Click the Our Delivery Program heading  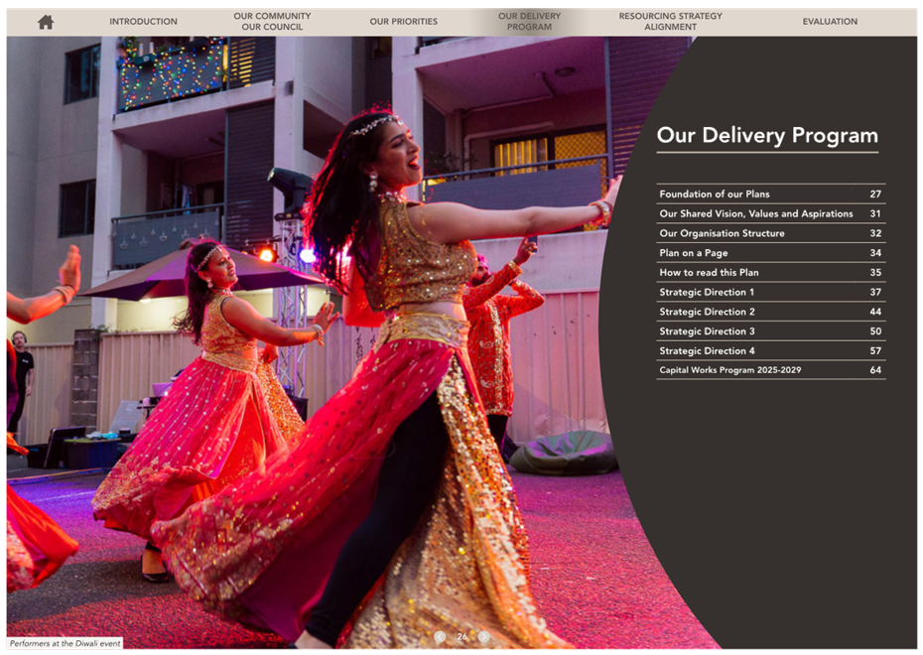pyautogui.click(x=767, y=136)
